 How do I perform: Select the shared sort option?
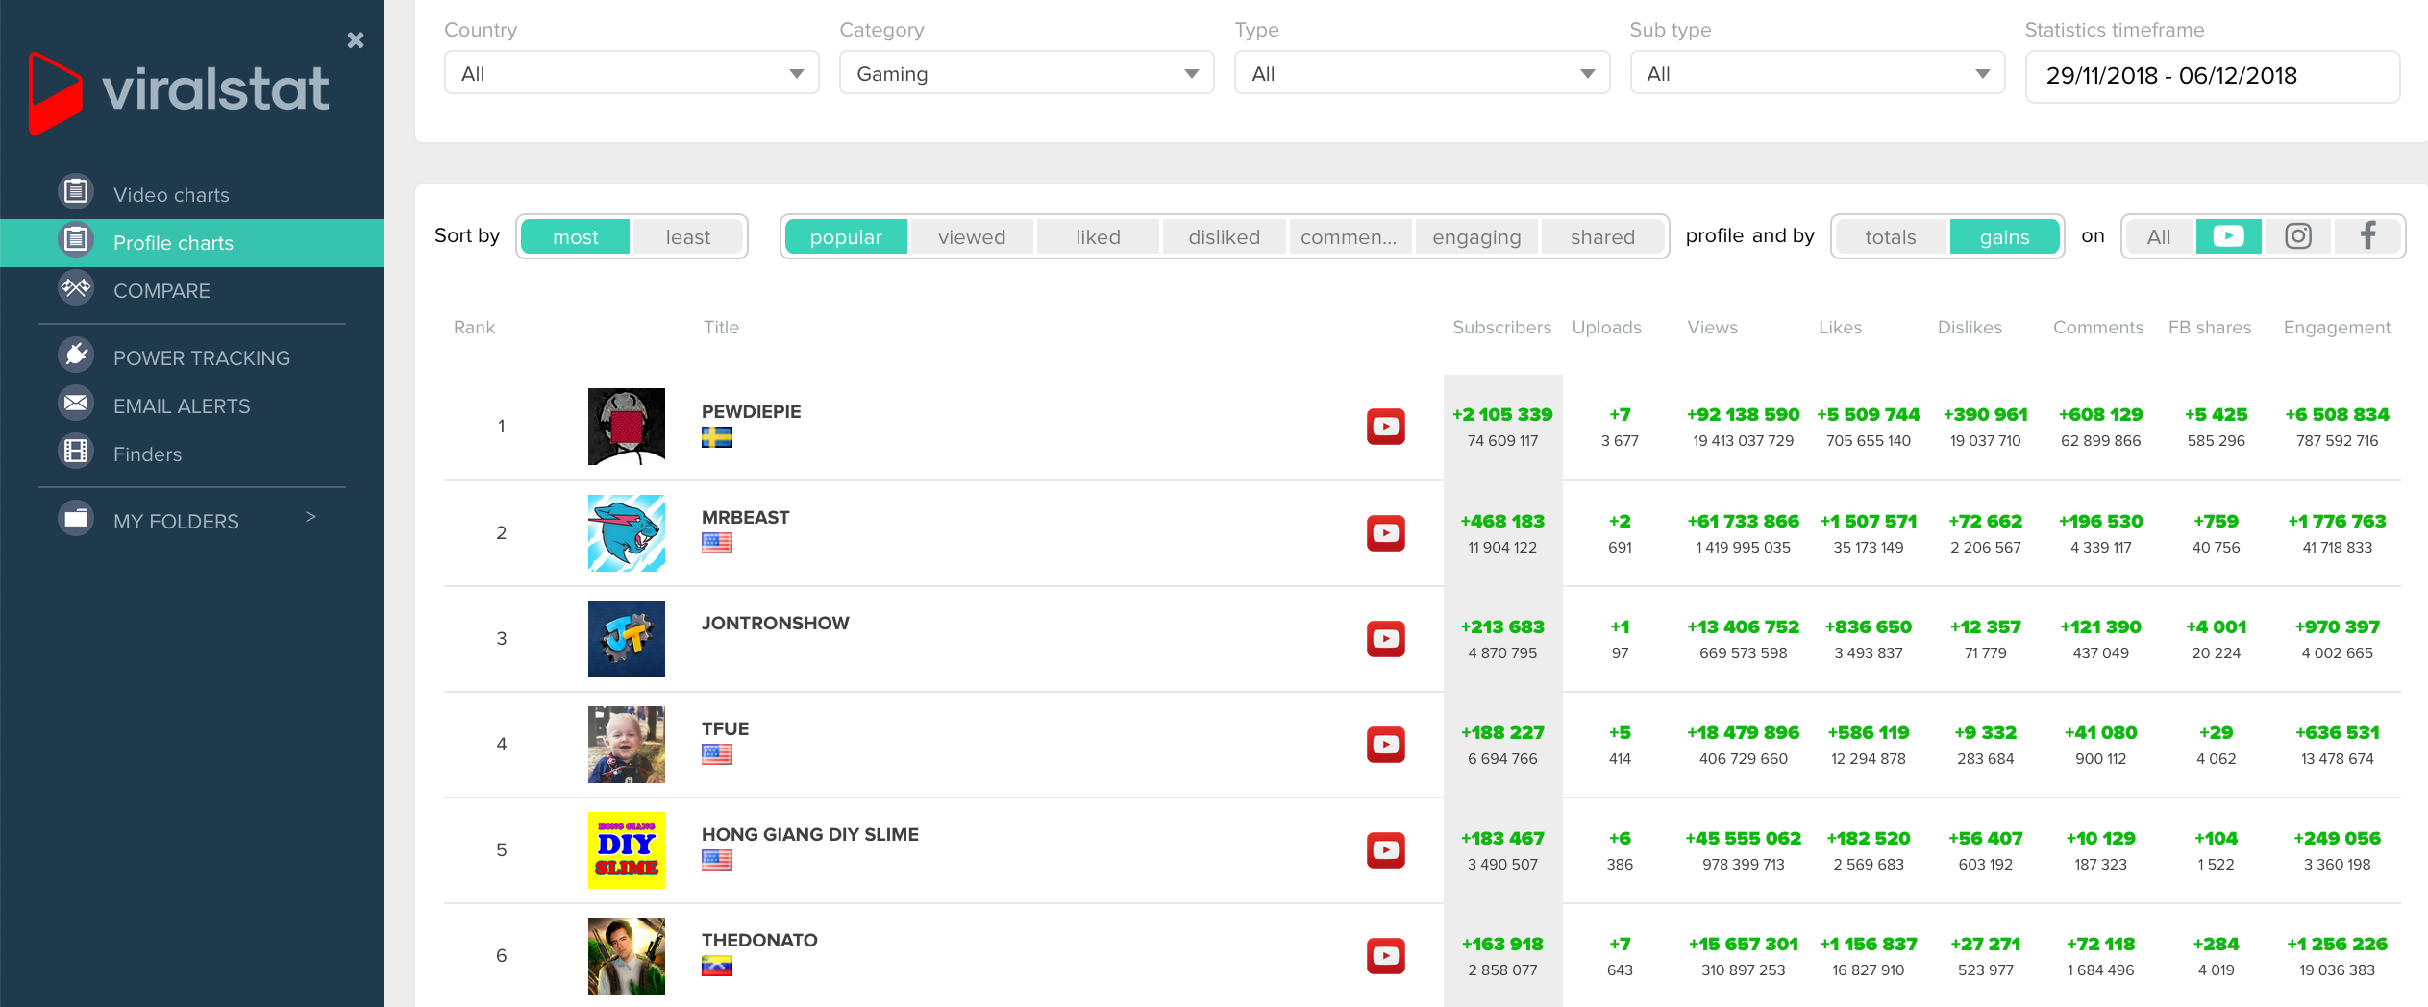[1602, 236]
